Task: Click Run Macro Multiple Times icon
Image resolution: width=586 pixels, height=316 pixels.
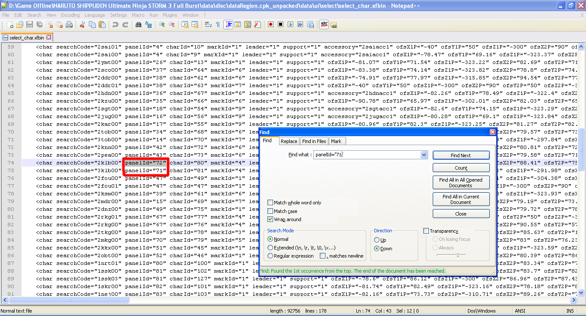Action: tap(301, 24)
